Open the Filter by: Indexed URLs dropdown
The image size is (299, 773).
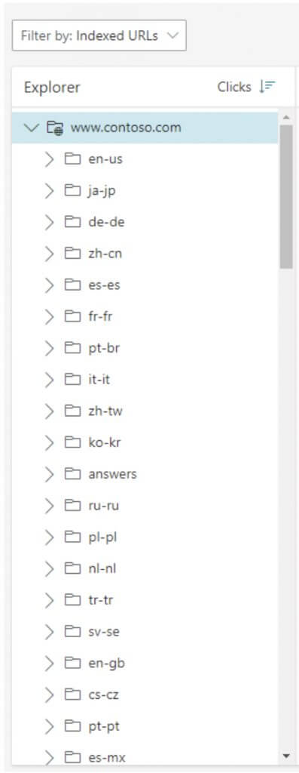[99, 35]
